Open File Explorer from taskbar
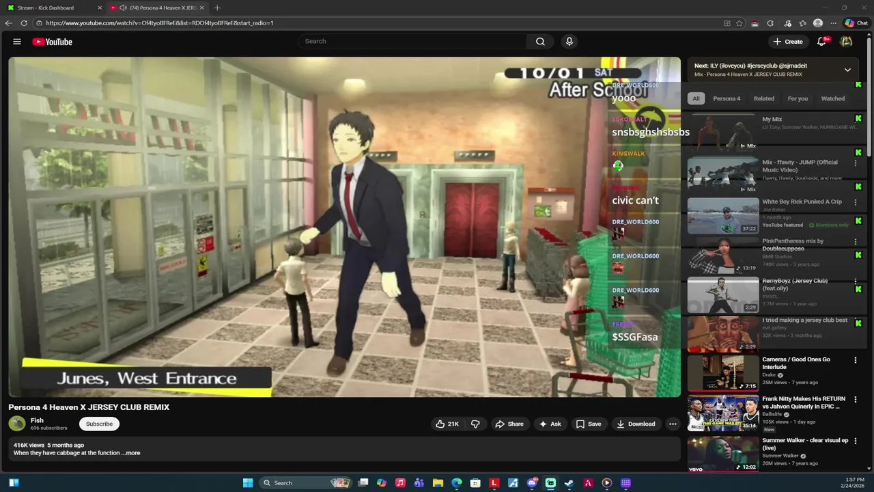The image size is (874, 492). click(438, 482)
